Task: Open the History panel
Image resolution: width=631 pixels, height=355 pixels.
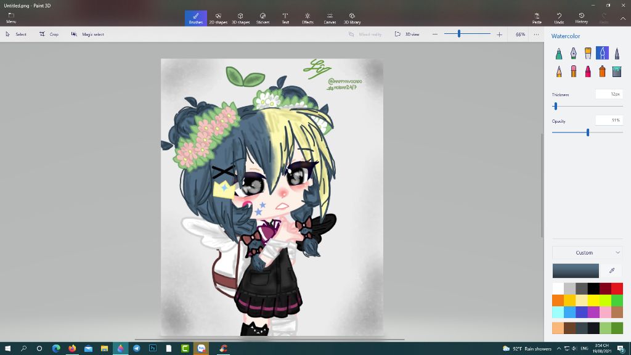Action: click(582, 18)
